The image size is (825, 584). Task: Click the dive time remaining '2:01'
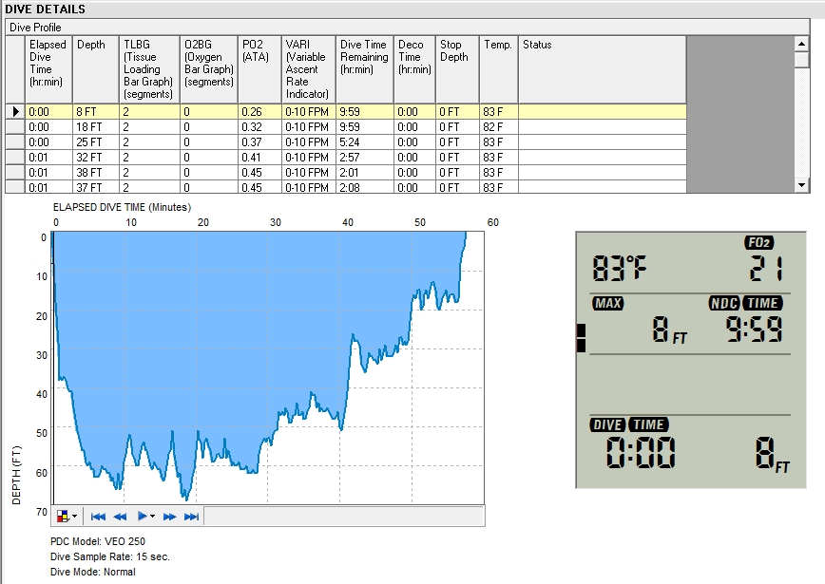coord(365,173)
